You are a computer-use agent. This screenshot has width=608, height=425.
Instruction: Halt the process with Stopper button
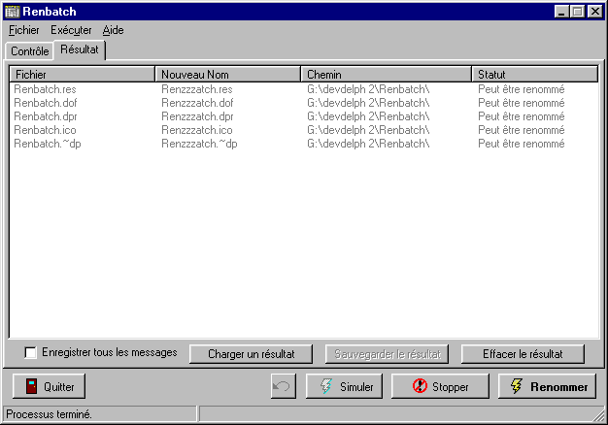440,386
